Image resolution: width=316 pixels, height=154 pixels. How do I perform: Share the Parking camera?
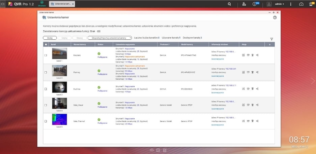(257, 72)
